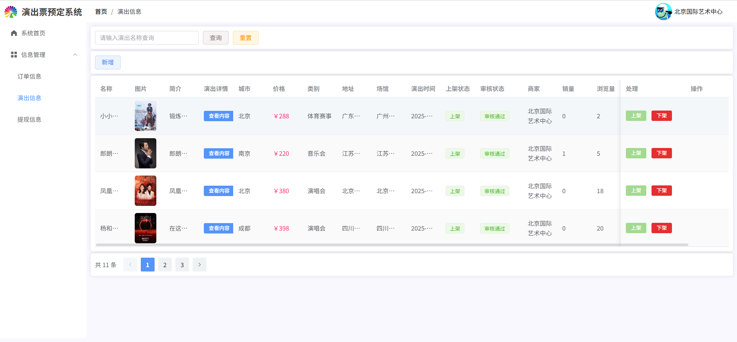737x342 pixels.
Task: Open the 郎朗 pianist poster thumbnail
Action: click(145, 153)
